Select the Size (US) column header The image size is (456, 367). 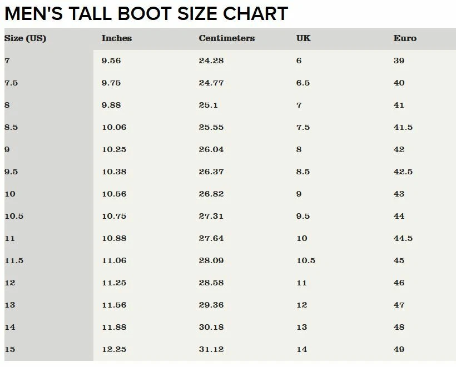(x=25, y=38)
